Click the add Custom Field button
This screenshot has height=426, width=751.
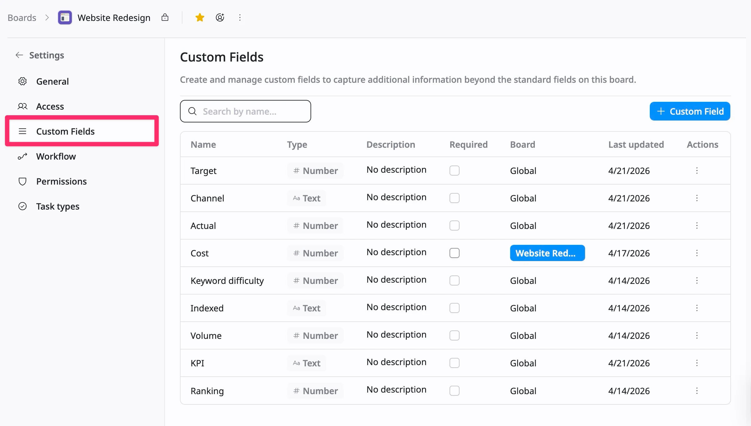click(690, 111)
